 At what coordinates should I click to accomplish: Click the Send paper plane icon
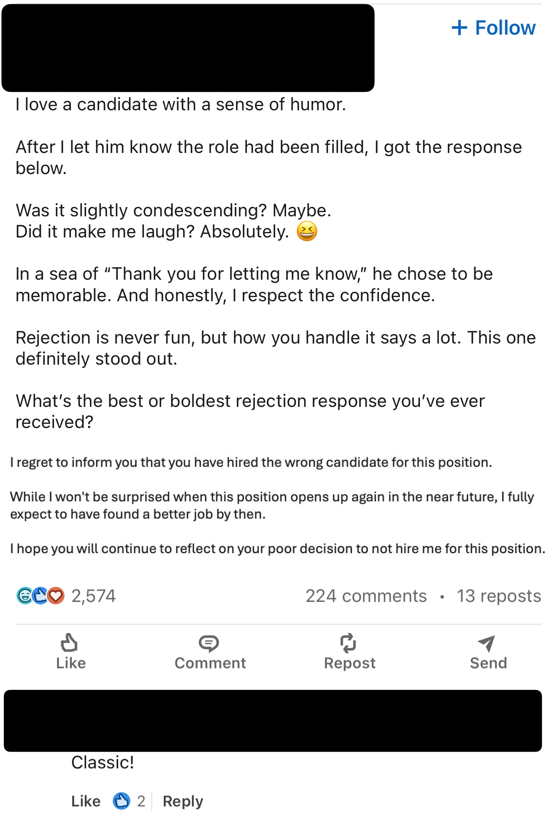(x=487, y=643)
